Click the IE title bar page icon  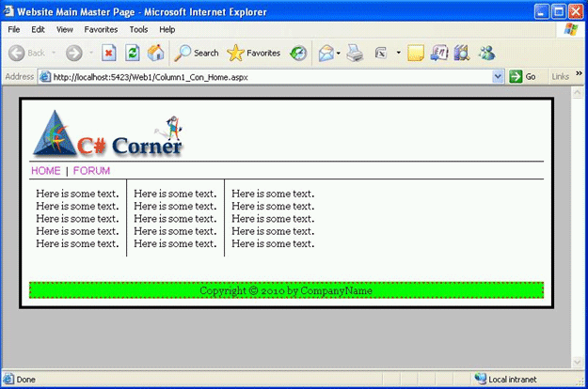[x=8, y=11]
